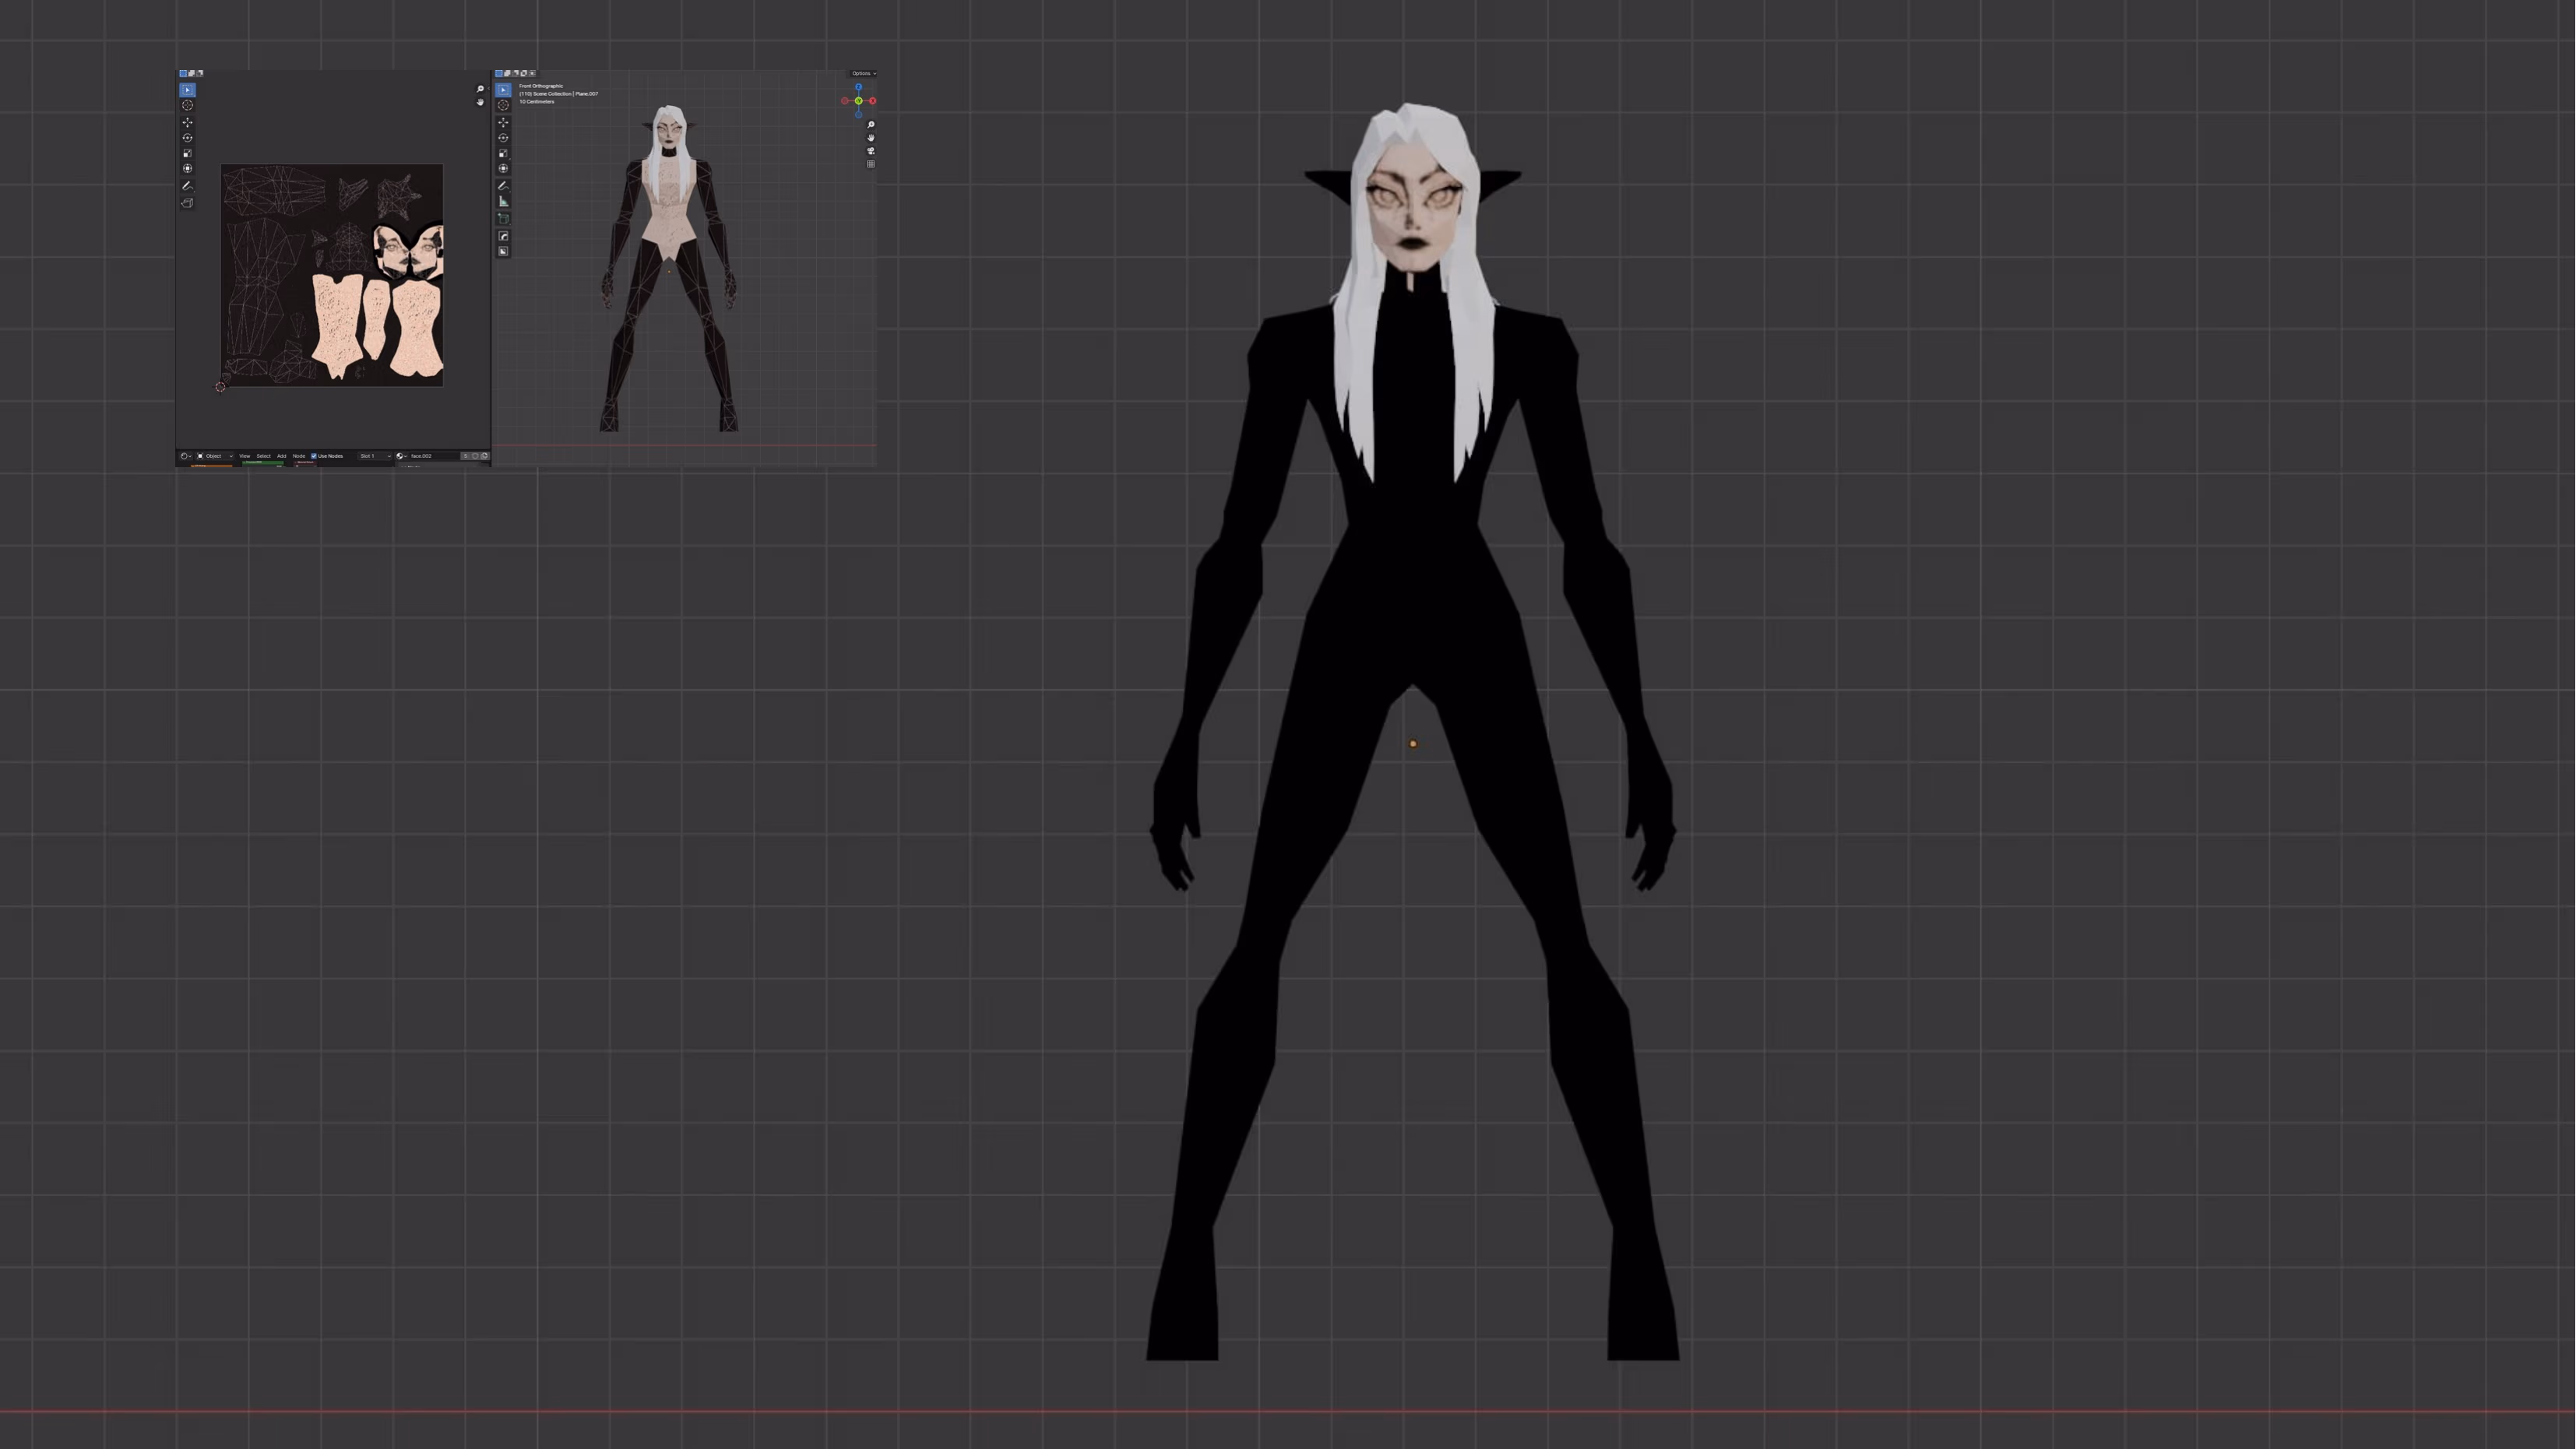Click the Add Cube tool icon
2576x1449 pixels.
point(503,218)
